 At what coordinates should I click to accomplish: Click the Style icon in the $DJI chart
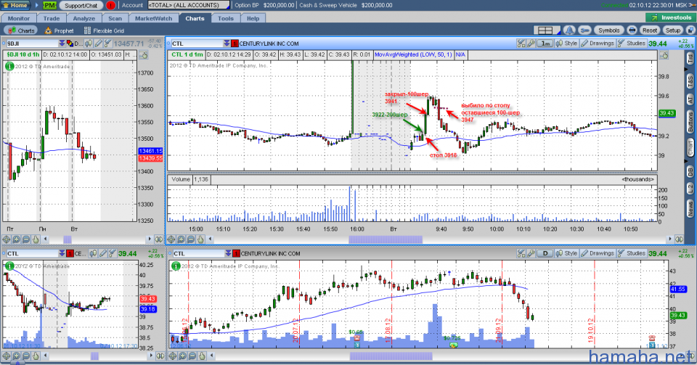pos(89,44)
